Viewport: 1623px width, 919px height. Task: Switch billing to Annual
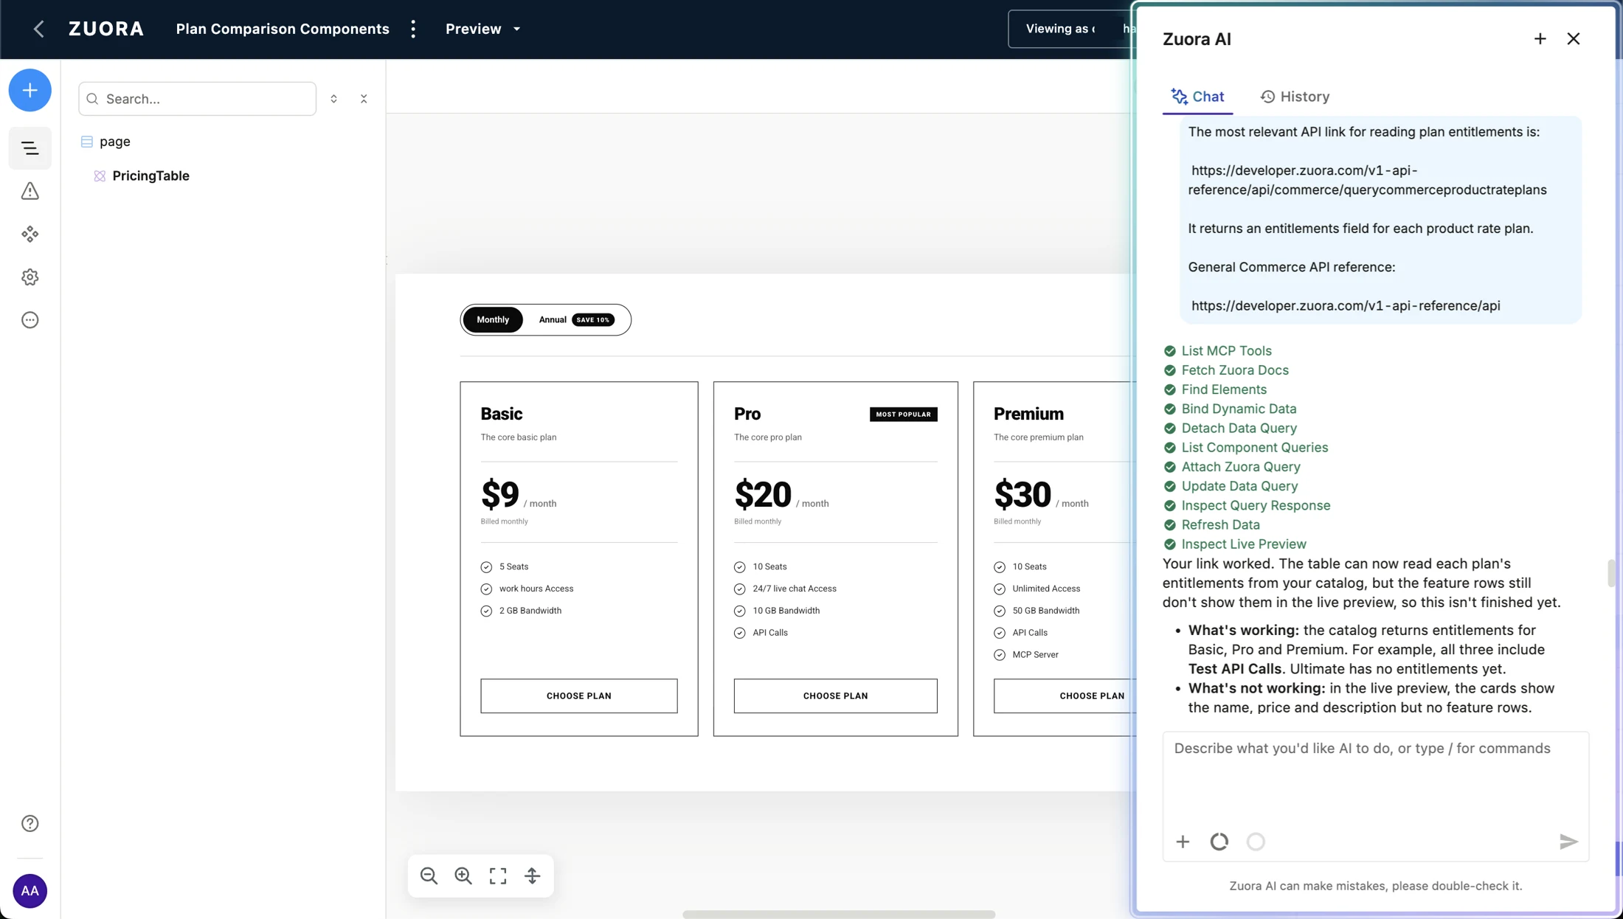click(x=575, y=319)
